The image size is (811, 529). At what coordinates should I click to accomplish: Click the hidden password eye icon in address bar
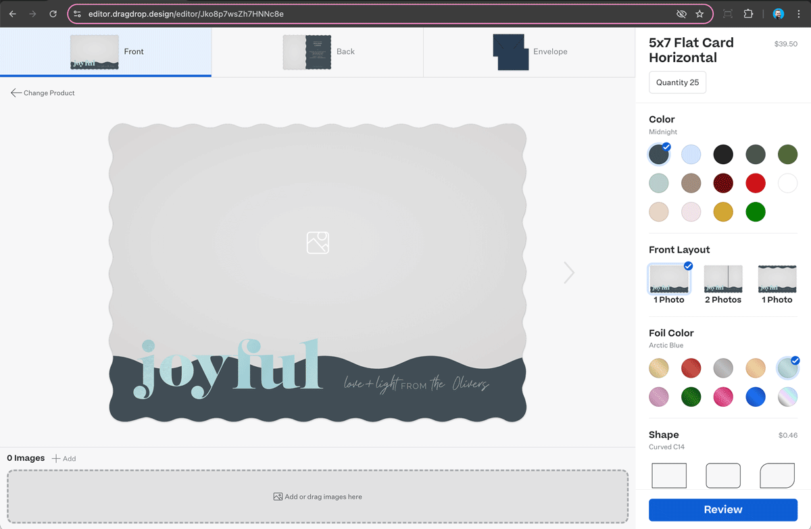[x=681, y=13]
